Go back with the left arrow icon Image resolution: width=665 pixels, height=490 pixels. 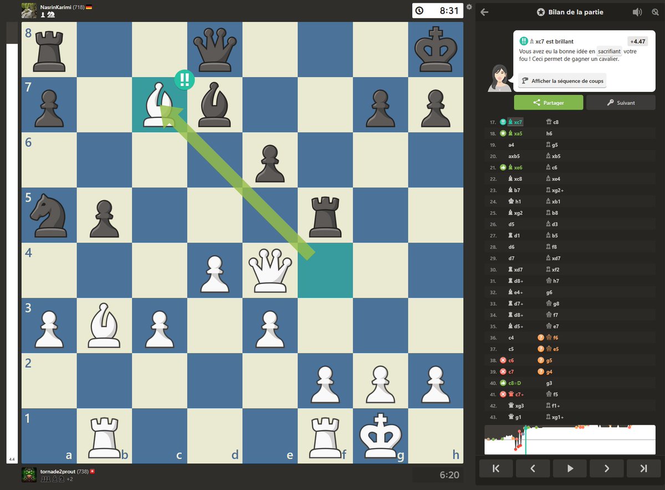click(x=484, y=12)
